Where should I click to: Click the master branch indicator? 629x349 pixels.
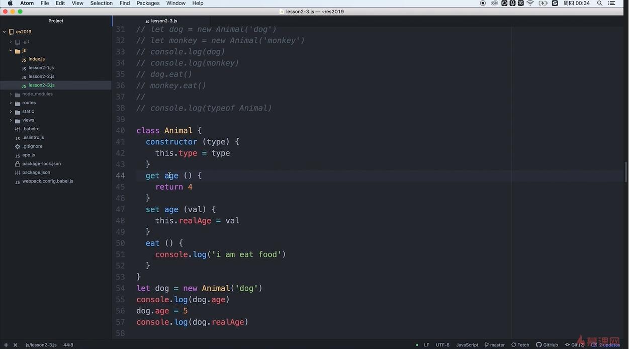(x=495, y=345)
